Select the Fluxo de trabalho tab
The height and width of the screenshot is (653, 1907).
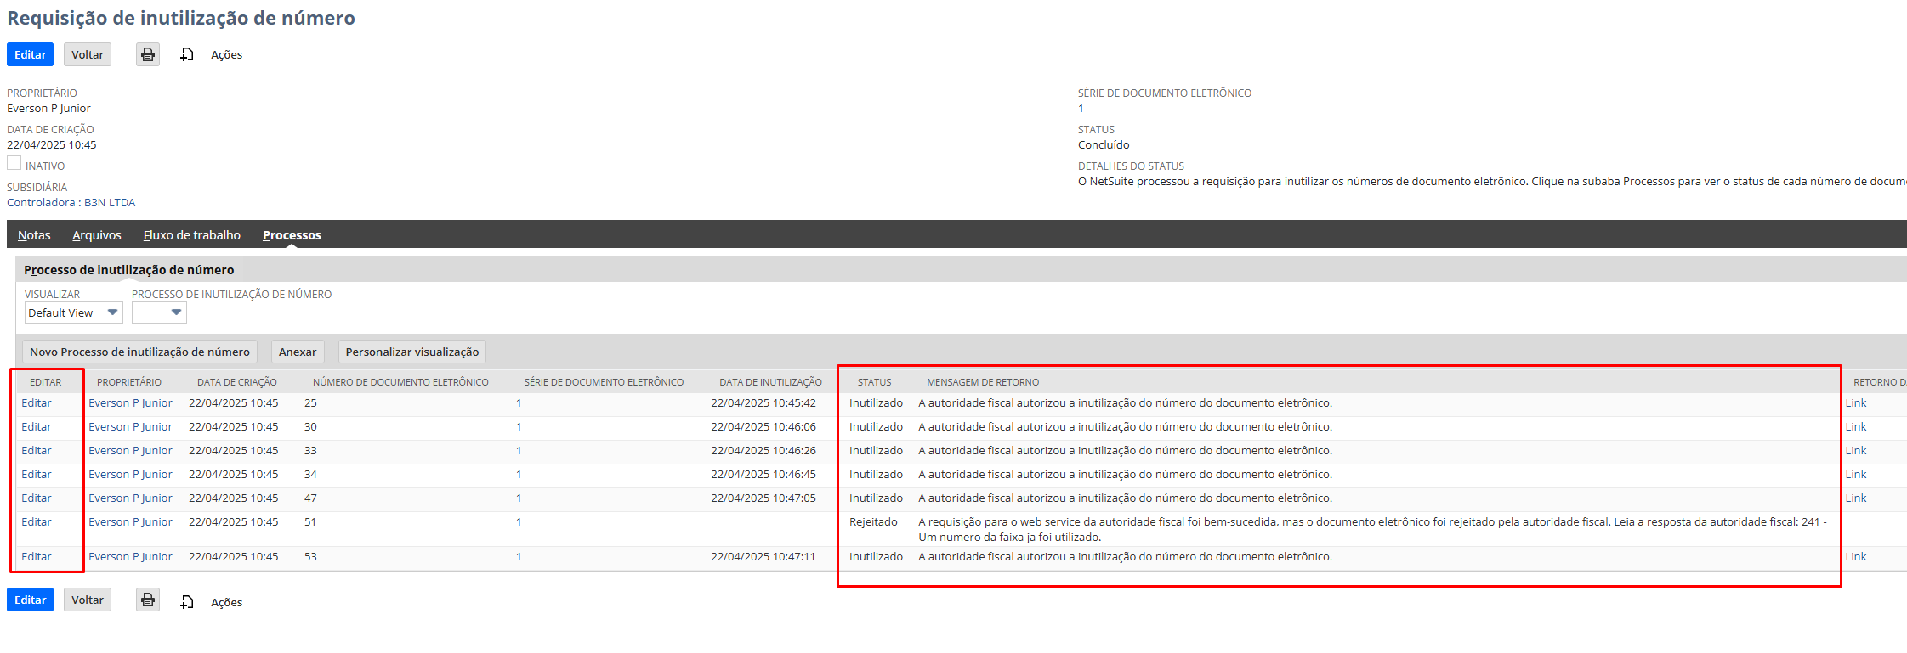191,235
